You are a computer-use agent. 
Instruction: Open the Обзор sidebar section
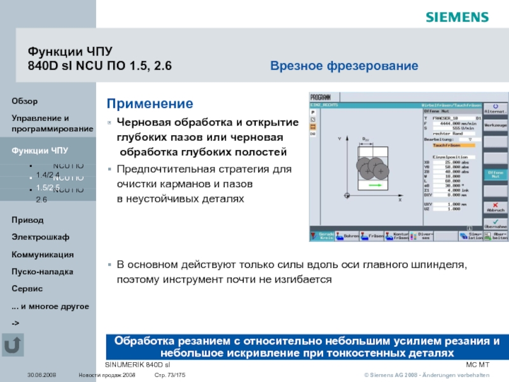tap(25, 101)
